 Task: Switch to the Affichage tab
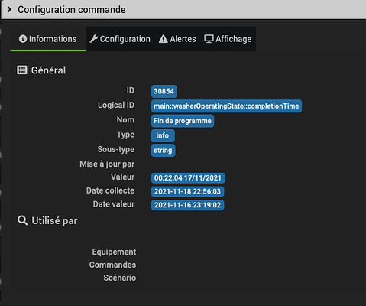(228, 39)
